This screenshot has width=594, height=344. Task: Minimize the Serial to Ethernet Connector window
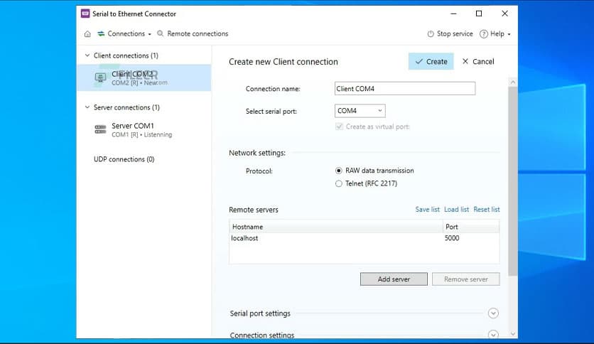pos(453,14)
